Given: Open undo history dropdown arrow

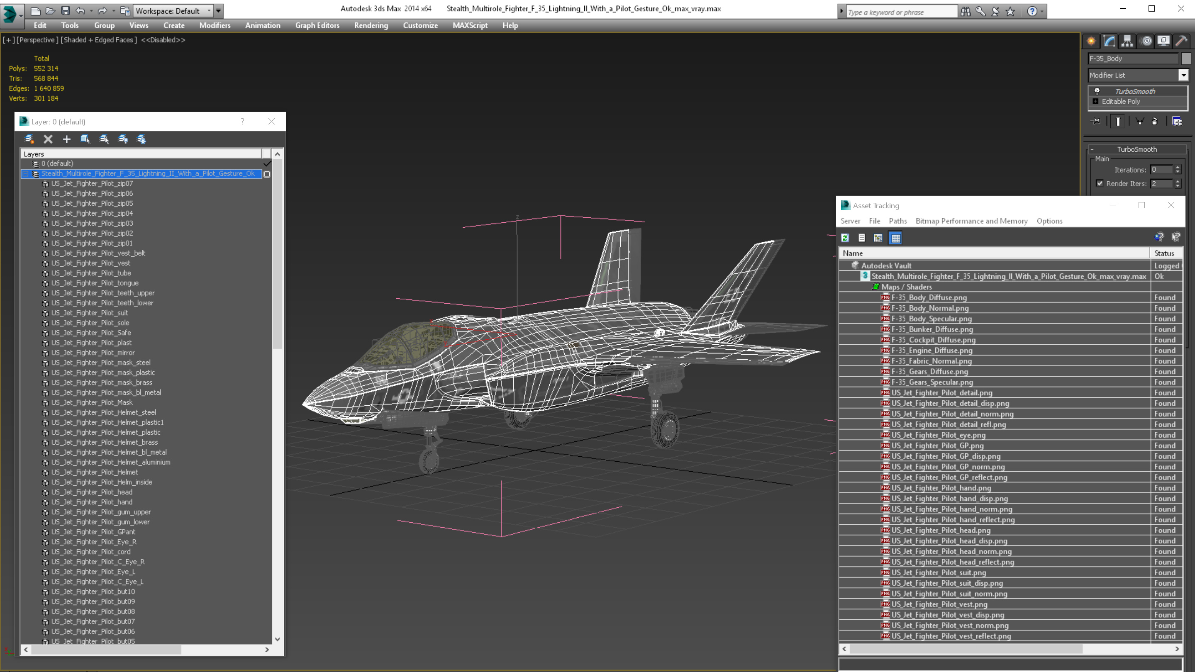Looking at the screenshot, I should [91, 11].
